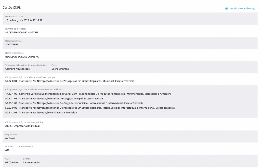Viewport: 261px width, 168px height.
Task: Click the 'Cartão CNPJ:' heading
Action: 11,8
